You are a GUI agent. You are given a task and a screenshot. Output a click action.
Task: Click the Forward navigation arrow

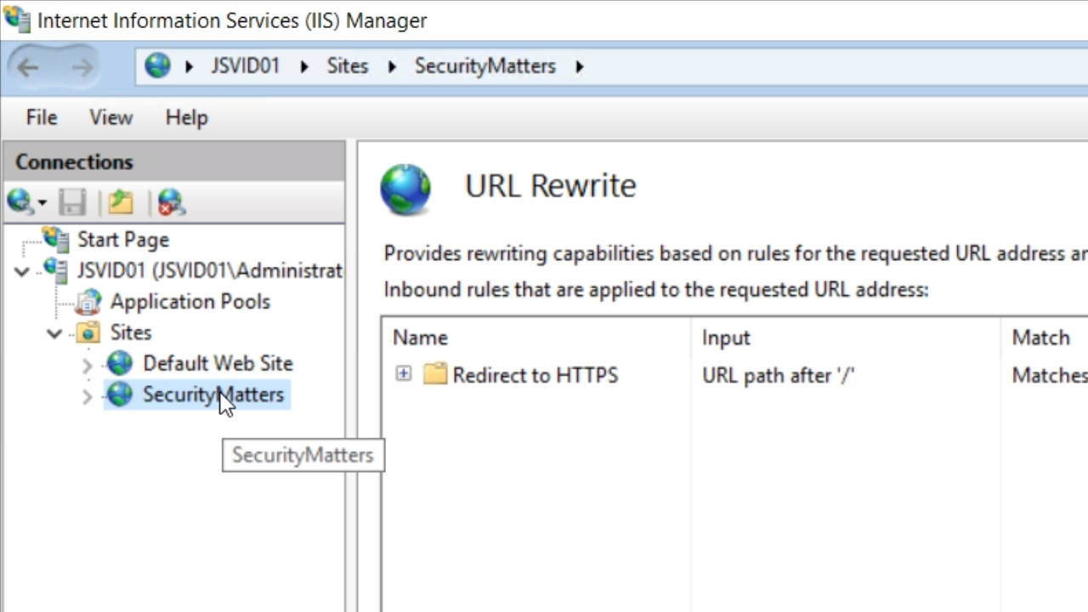click(82, 67)
